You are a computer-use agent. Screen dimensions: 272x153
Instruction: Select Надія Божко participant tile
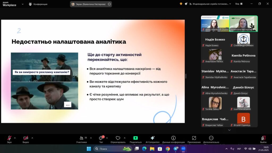(215, 40)
